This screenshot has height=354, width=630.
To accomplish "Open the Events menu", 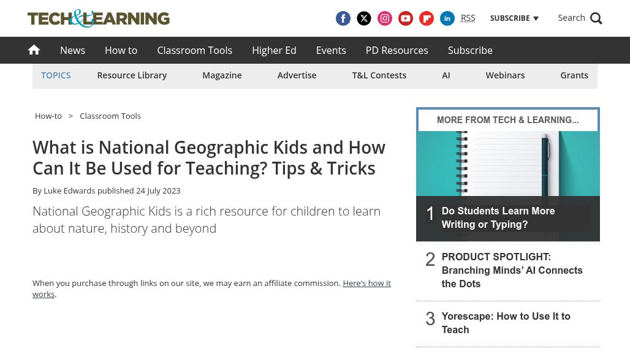I will click(x=331, y=50).
